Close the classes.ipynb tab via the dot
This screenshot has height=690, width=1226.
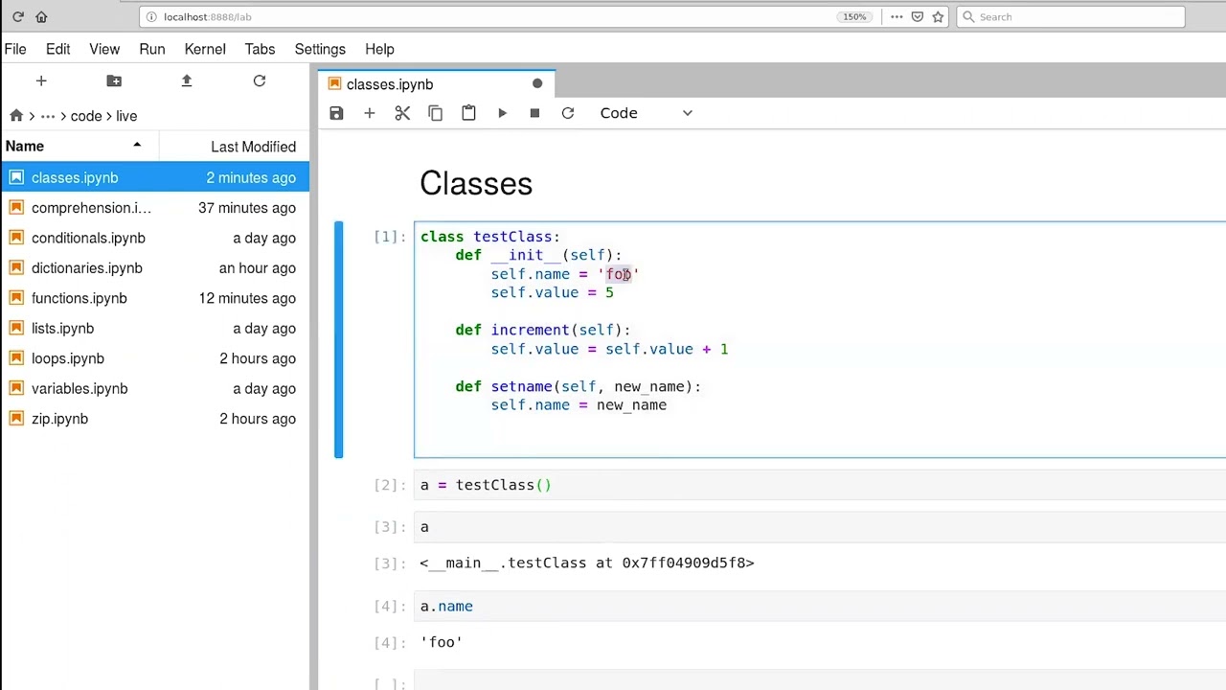pos(537,84)
